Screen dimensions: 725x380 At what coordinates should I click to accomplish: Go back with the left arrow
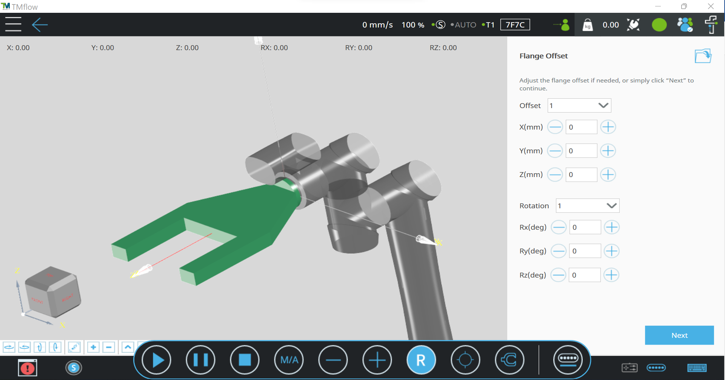[40, 25]
